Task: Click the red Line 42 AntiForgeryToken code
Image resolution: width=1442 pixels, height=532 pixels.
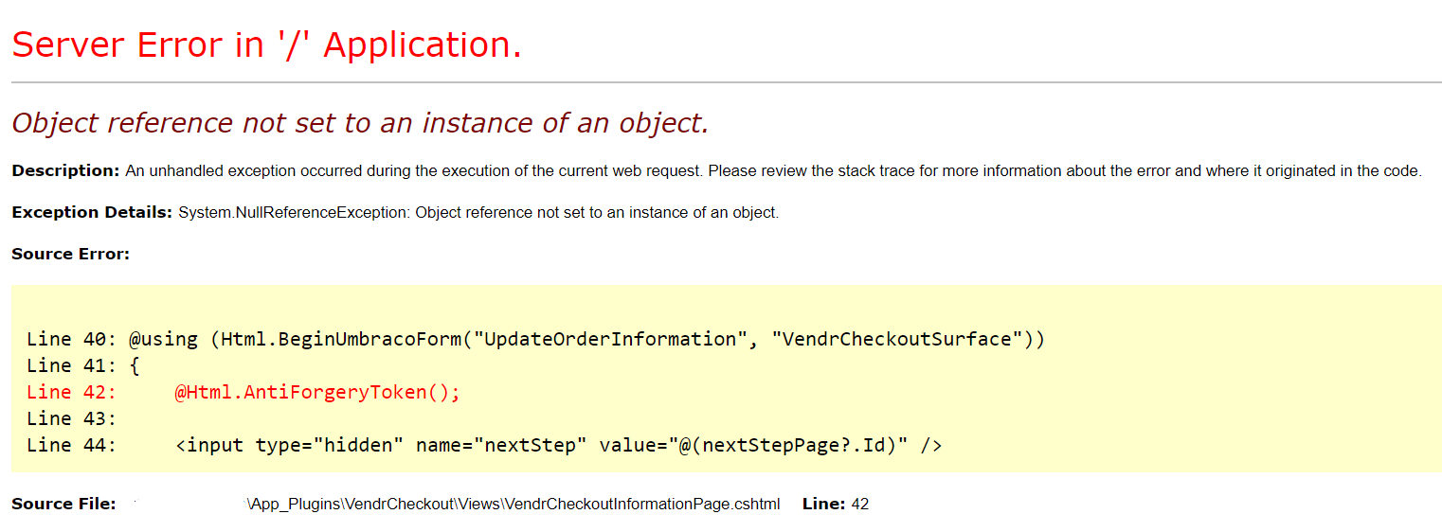Action: pyautogui.click(x=317, y=392)
